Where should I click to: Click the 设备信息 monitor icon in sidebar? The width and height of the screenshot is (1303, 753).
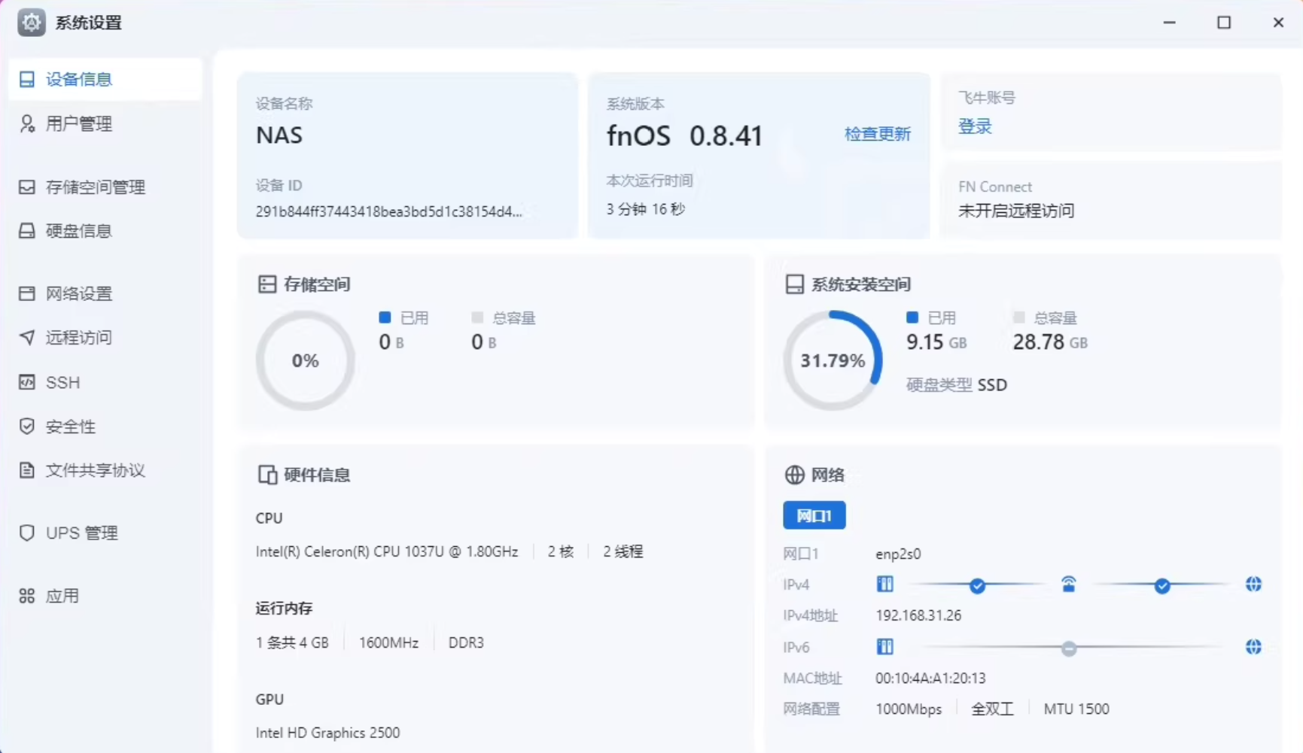click(27, 79)
